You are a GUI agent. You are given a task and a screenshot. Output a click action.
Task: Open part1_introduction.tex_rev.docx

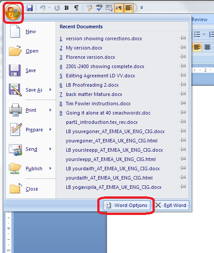pyautogui.click(x=102, y=123)
